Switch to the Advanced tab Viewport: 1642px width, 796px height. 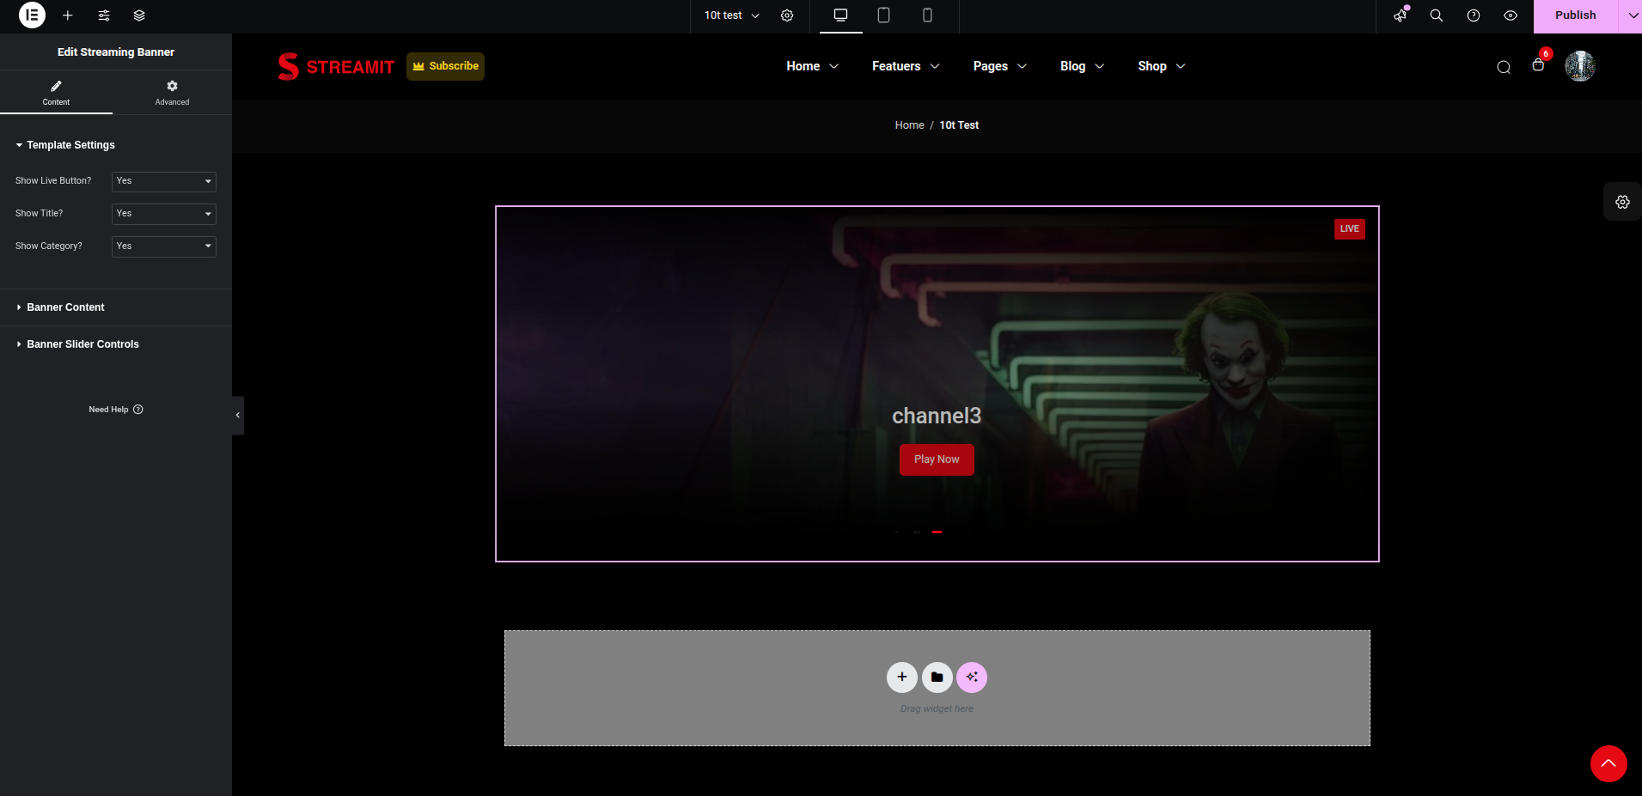click(172, 93)
